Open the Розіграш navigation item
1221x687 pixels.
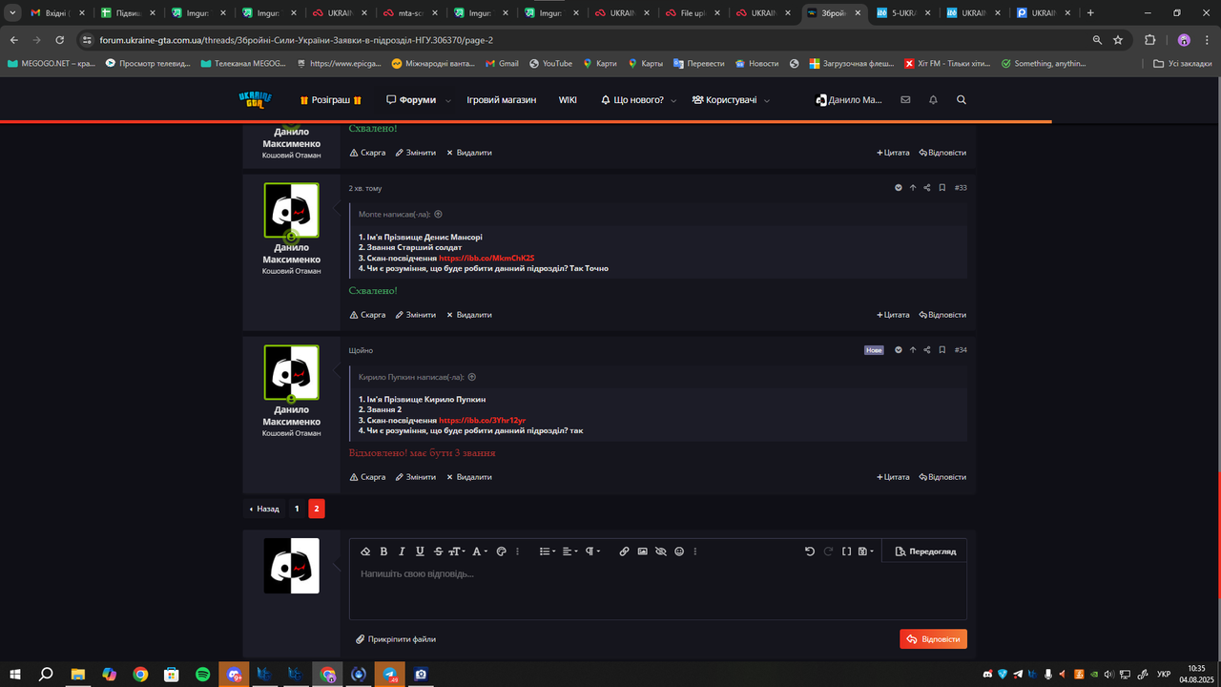331,100
